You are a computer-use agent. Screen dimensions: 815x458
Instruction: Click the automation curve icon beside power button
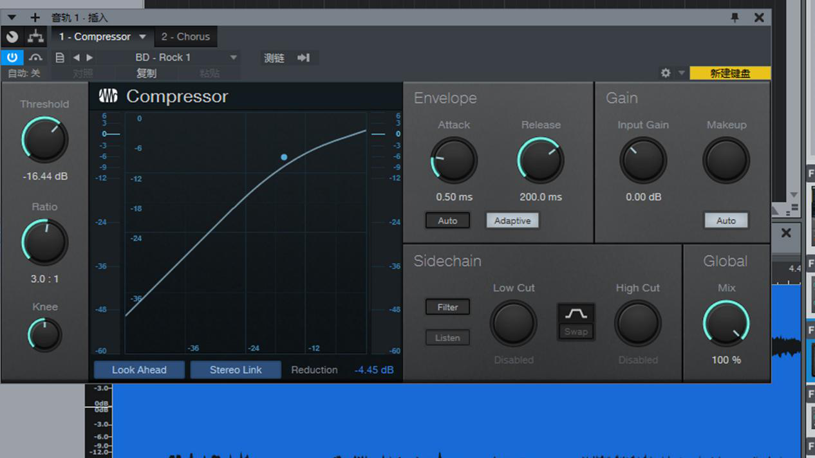[x=35, y=57]
